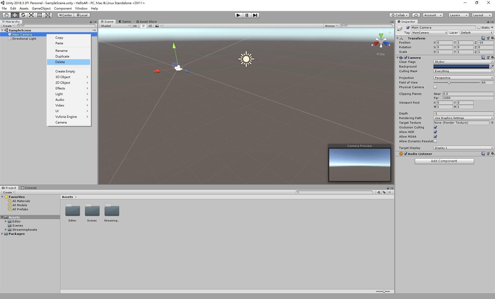Enable Physical Camera checkbox
The width and height of the screenshot is (495, 299).
click(435, 87)
